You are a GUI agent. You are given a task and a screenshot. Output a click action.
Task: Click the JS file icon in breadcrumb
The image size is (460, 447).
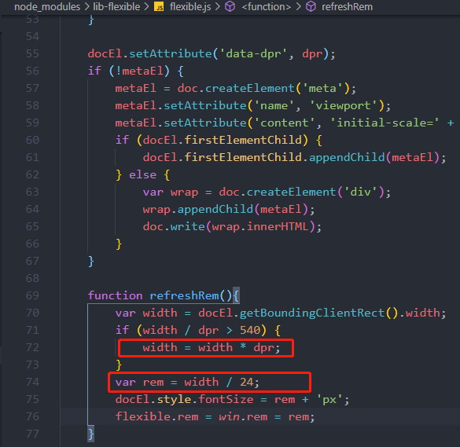[159, 7]
